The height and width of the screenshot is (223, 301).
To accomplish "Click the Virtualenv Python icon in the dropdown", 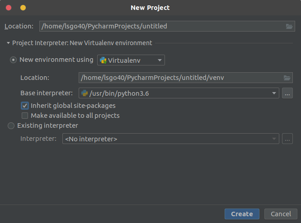I will click(103, 60).
